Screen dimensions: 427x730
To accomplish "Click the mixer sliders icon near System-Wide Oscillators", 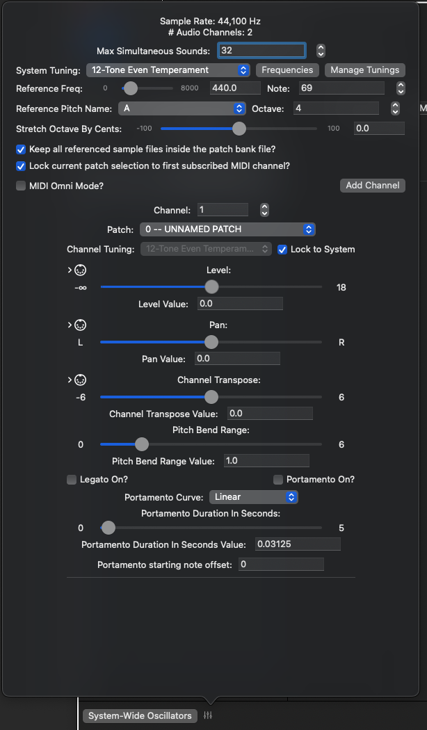I will 208,715.
